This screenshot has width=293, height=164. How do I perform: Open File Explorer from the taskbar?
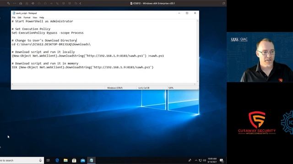tap(65, 160)
